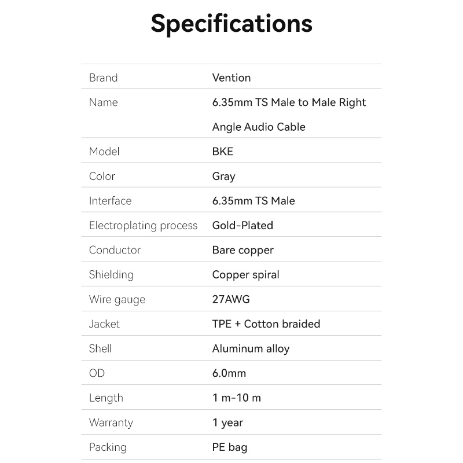Viewport: 463px width, 463px height.
Task: Select the Vention brand value
Action: pyautogui.click(x=231, y=78)
